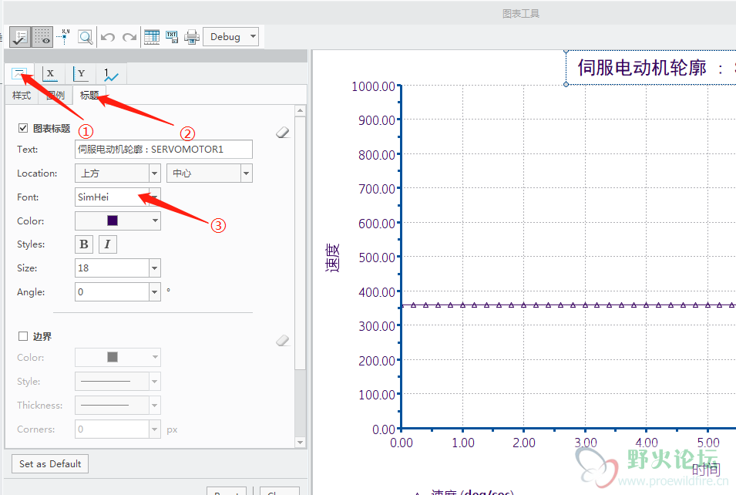Uncheck the 图表标题 checkbox
The image size is (736, 495).
(23, 128)
